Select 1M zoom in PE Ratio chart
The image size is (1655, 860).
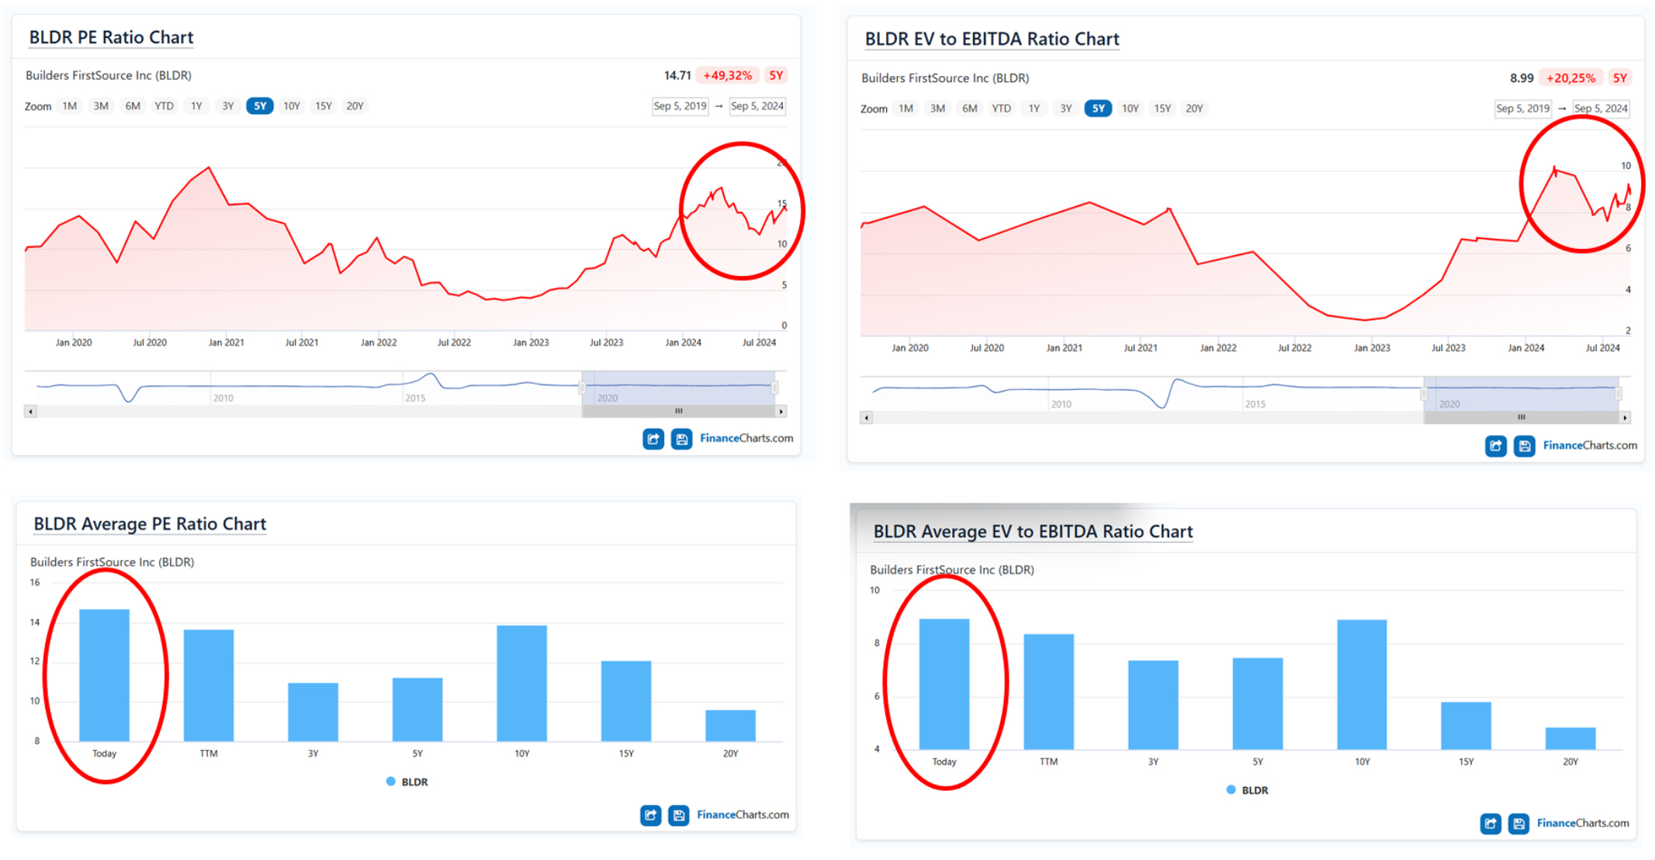(70, 106)
